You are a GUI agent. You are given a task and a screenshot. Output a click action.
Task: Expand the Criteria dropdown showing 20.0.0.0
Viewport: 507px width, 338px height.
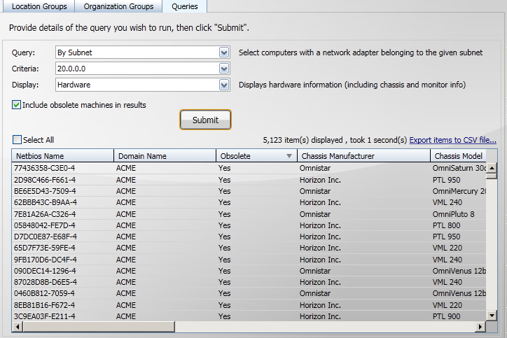224,69
